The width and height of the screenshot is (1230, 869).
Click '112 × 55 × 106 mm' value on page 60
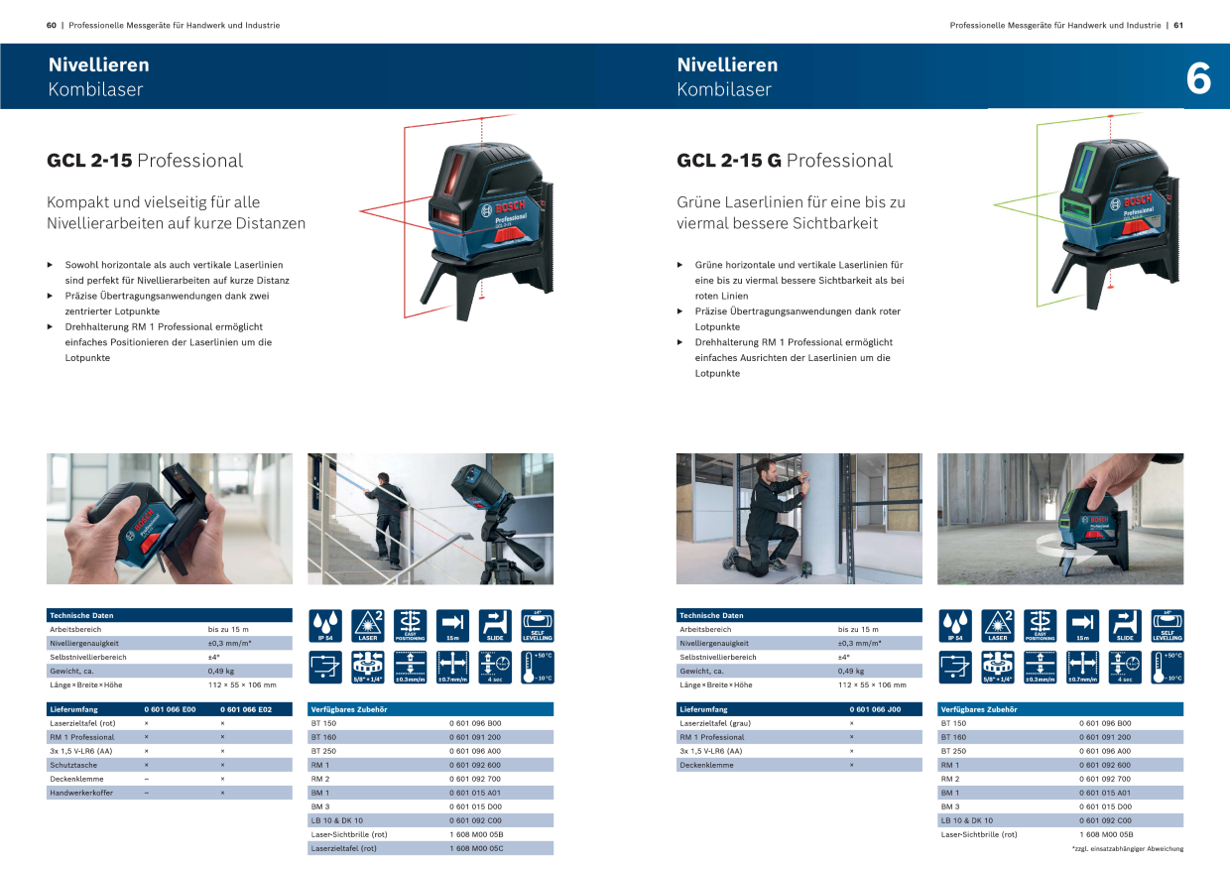coord(242,684)
